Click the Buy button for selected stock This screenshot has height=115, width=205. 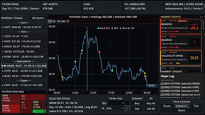click(137, 103)
